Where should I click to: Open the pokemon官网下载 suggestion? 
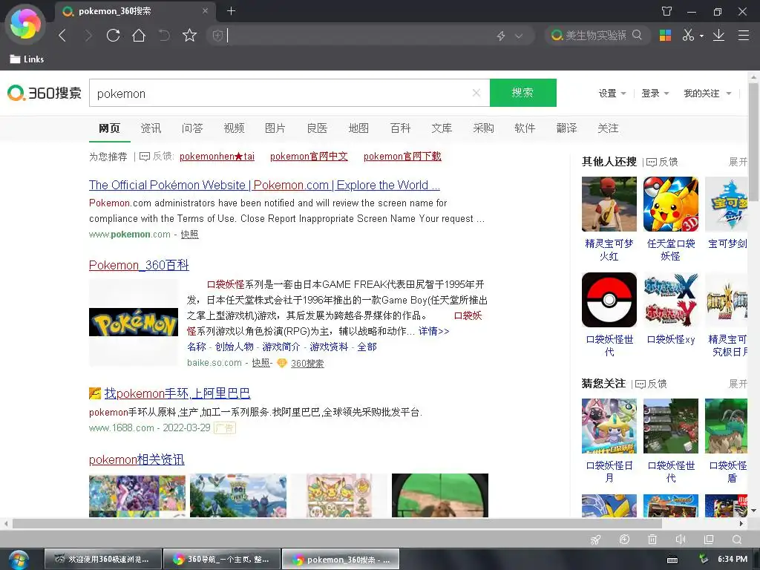coord(402,156)
